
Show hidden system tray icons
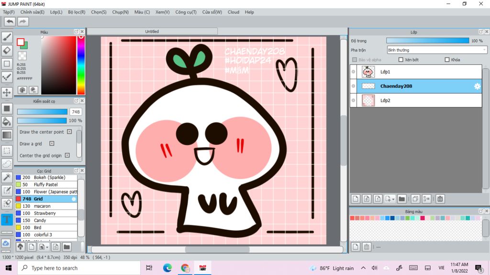(363, 268)
